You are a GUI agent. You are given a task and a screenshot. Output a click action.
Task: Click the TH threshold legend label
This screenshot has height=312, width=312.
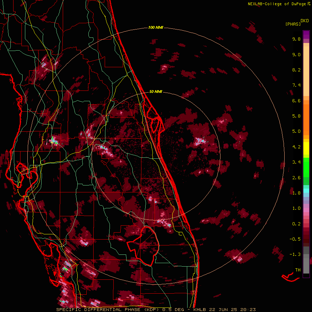[298, 270]
